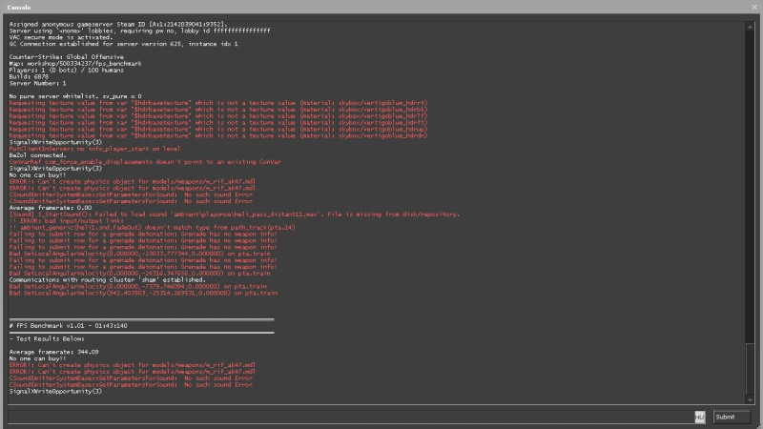Click "Communications with routing cluster 'sham' established" line
The image size is (763, 429).
108,279
